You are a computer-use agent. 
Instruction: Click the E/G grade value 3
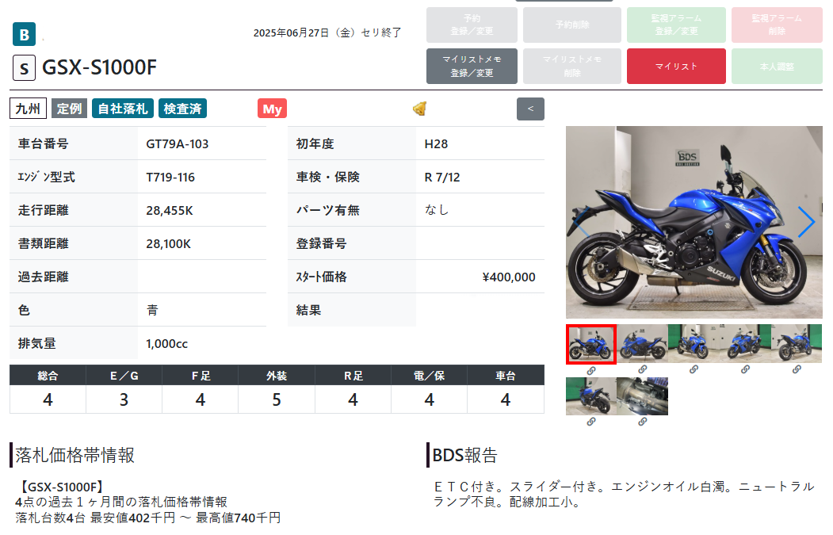pyautogui.click(x=124, y=399)
